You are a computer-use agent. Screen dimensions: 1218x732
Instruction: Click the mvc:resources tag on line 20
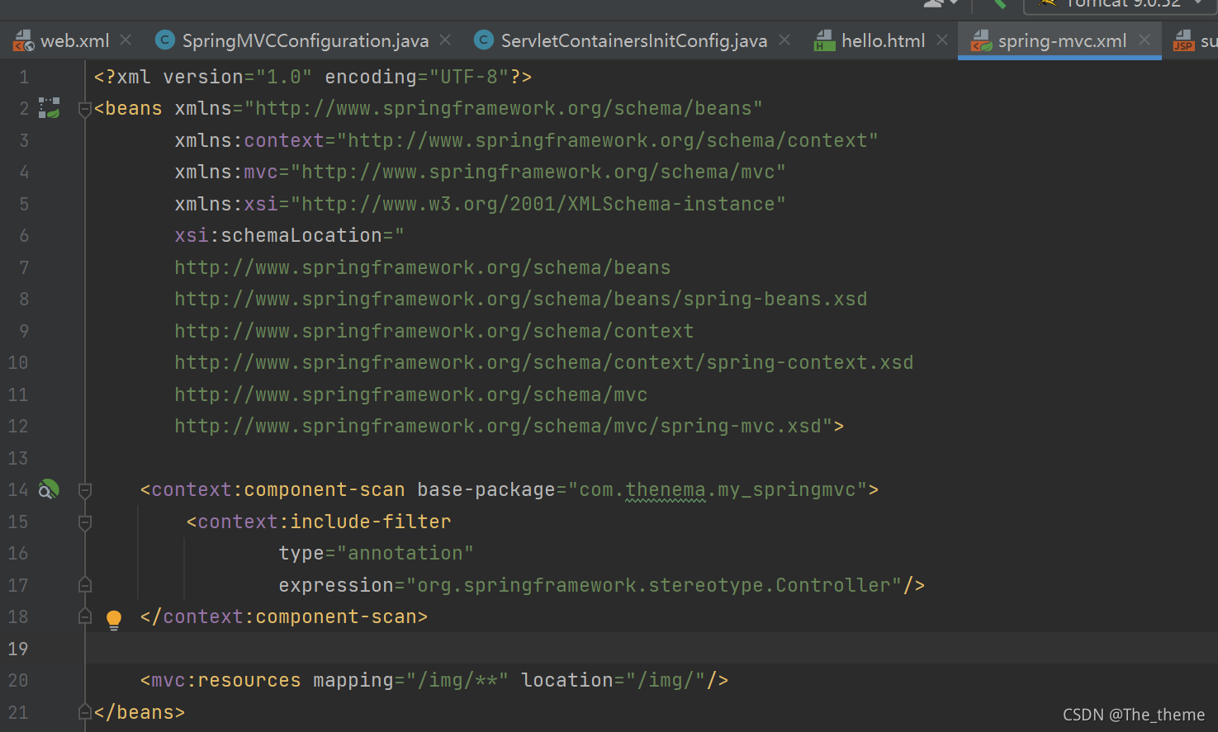[x=220, y=680]
